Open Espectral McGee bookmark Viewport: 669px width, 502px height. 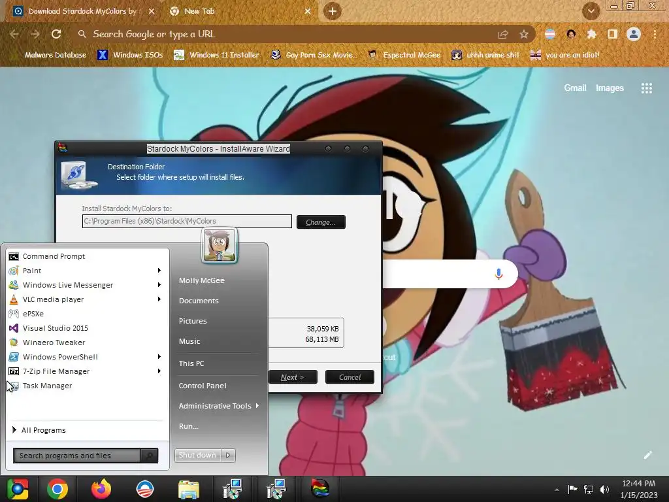tap(404, 55)
